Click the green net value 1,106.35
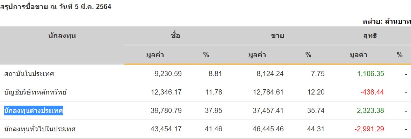 pyautogui.click(x=370, y=74)
